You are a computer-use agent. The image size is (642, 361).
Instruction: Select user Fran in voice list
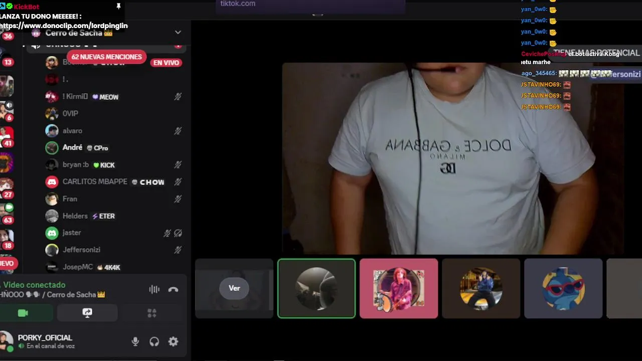[70, 199]
